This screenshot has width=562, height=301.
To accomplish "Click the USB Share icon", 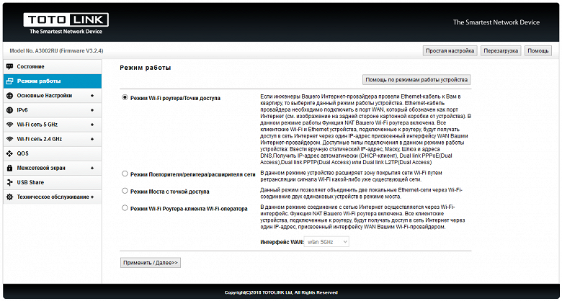I will click(x=9, y=182).
